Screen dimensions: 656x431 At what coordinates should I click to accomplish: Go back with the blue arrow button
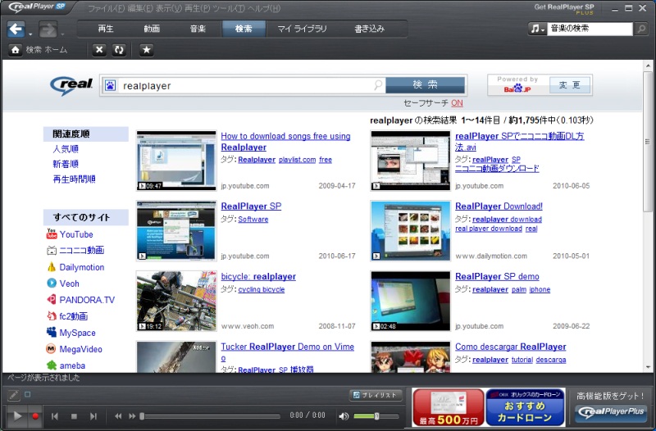[16, 29]
